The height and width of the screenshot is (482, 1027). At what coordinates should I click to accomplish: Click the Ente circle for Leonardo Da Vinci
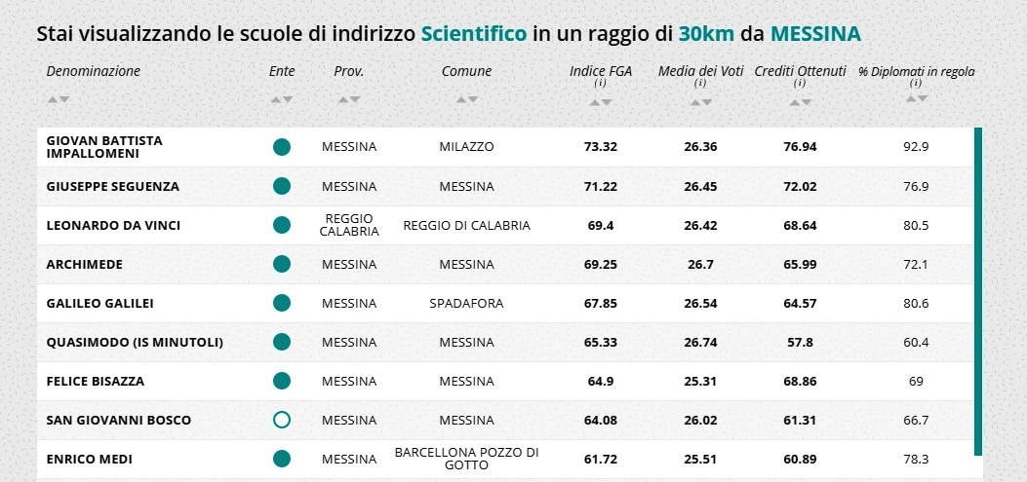coord(282,225)
